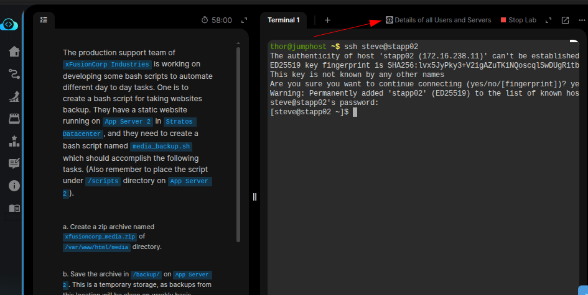The width and height of the screenshot is (588, 295).
Task: Open the Home icon in sidebar
Action: point(14,52)
